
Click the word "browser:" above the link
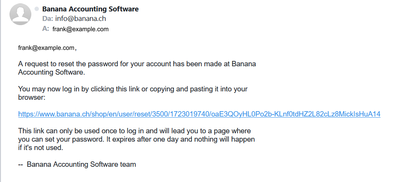(32, 97)
